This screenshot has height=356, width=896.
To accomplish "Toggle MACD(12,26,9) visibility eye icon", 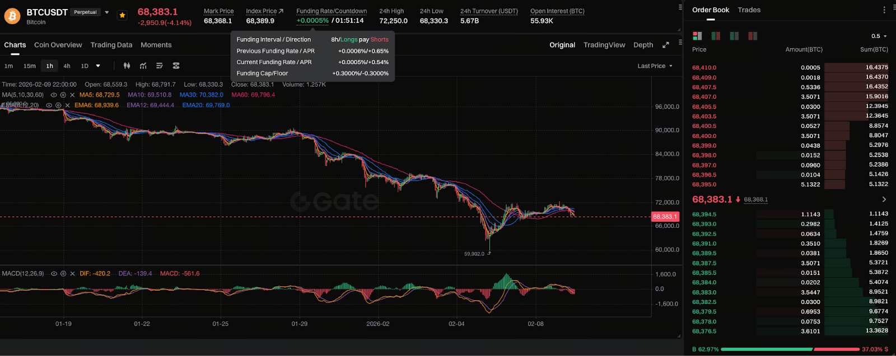I will coord(54,274).
